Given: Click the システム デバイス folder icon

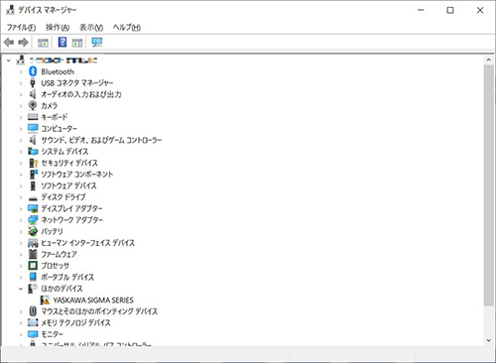Looking at the screenshot, I should pyautogui.click(x=33, y=151).
